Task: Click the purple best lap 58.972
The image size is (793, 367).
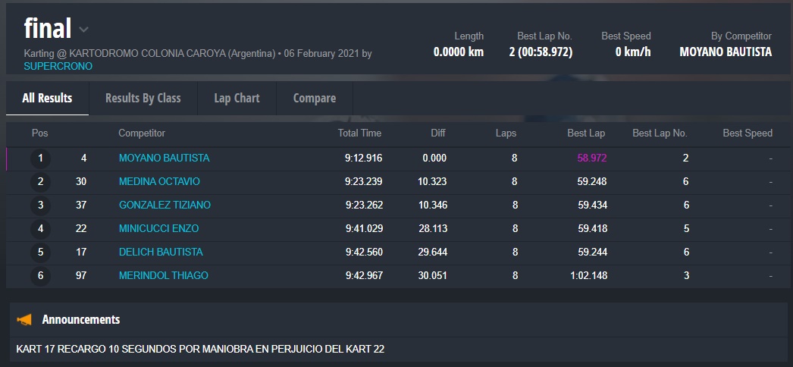Action: 591,158
